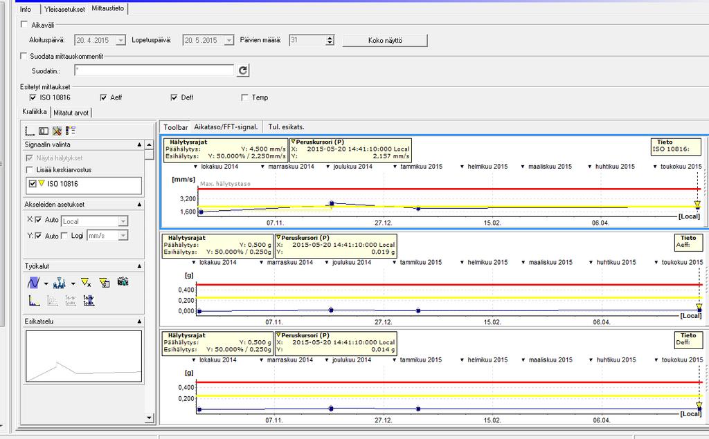Enable the Temp measurement checkbox

coord(244,97)
